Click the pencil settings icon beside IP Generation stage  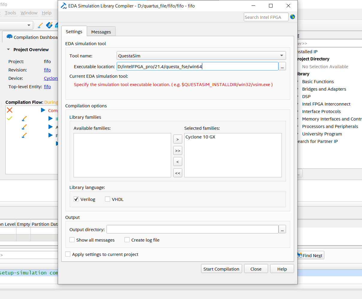24,119
